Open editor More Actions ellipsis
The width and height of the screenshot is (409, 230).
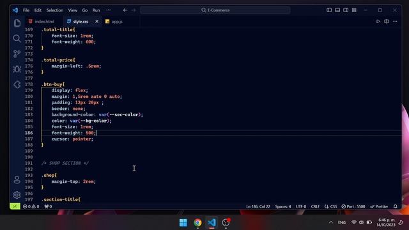pos(395,21)
